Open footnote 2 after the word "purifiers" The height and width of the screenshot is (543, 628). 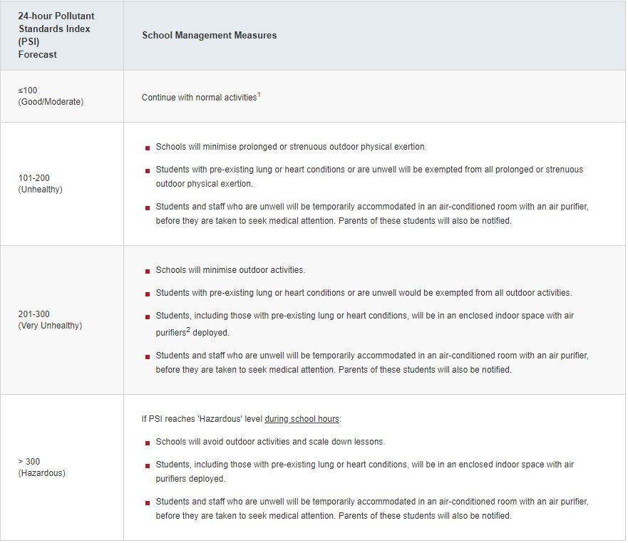188,330
